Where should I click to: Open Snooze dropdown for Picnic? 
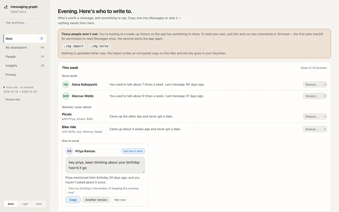tap(315, 116)
